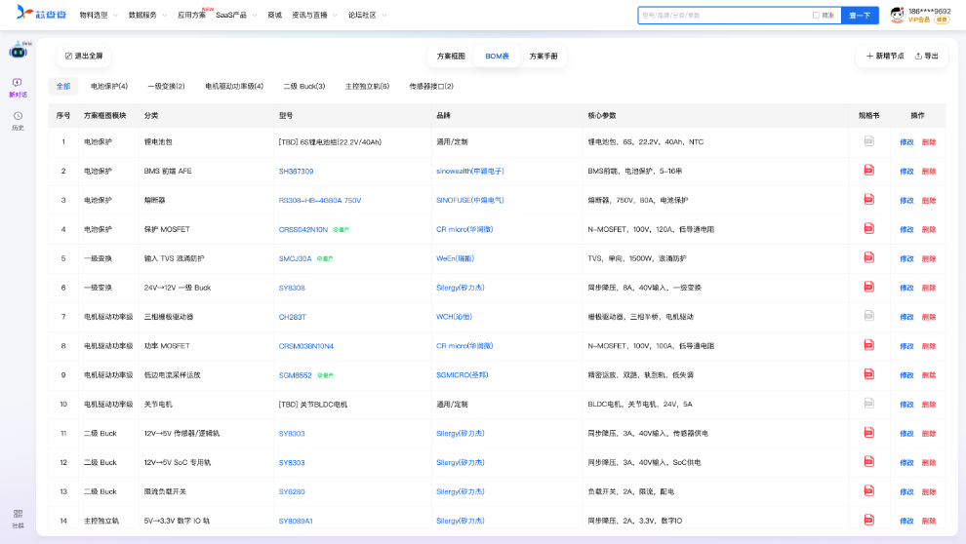Open datasheet PDF for SGM8552 row
Viewport: 966px width, 544px height.
(x=868, y=374)
